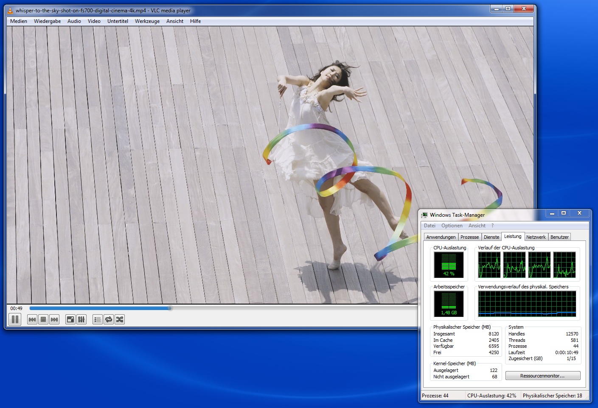Image resolution: width=598 pixels, height=408 pixels.
Task: Show VLC extended settings equalizer icon
Action: coord(81,319)
